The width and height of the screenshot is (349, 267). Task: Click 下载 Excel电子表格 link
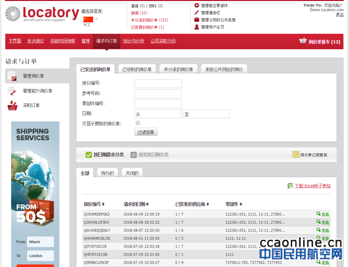click(313, 186)
